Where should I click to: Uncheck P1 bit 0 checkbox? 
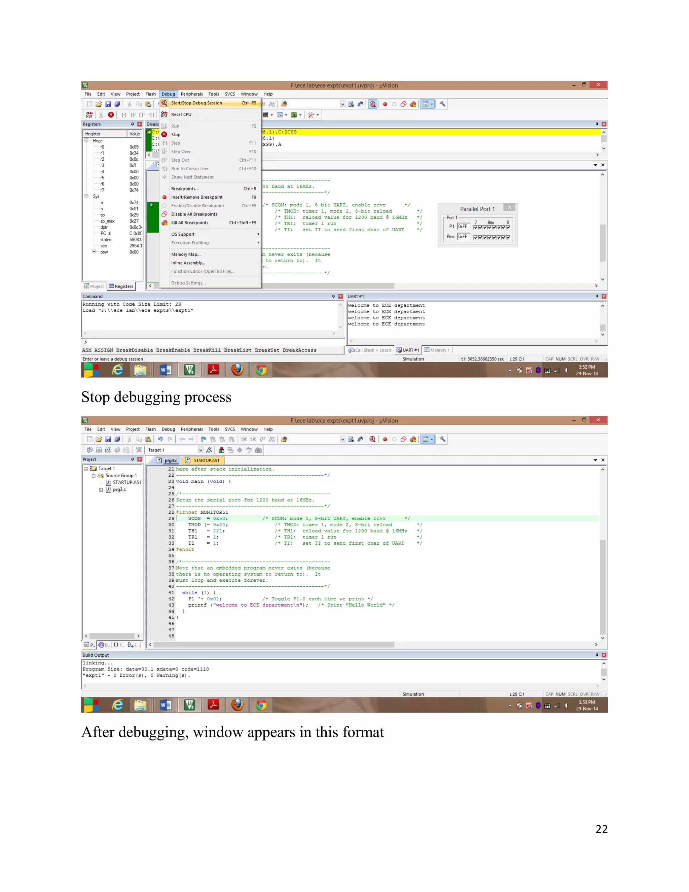[508, 228]
